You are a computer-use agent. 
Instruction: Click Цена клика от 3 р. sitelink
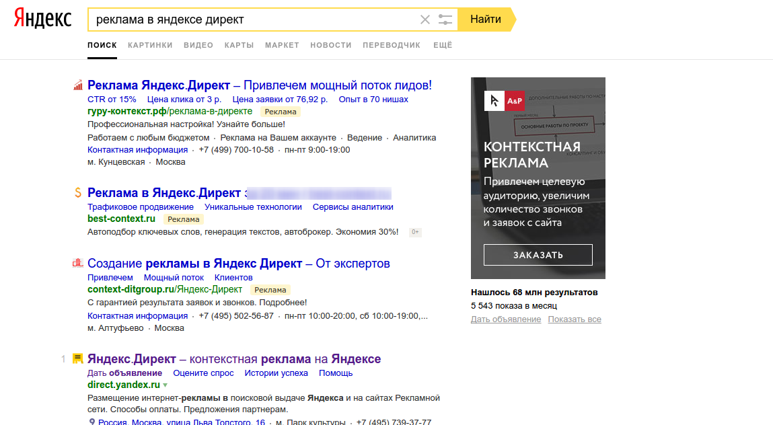[184, 99]
